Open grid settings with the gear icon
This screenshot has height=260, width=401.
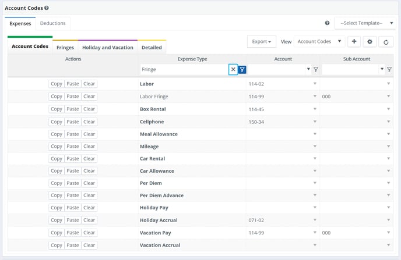pos(370,42)
